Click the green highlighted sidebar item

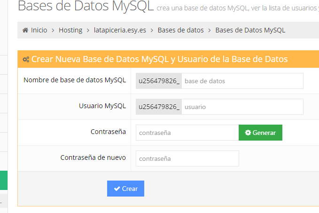pyautogui.click(x=4, y=180)
